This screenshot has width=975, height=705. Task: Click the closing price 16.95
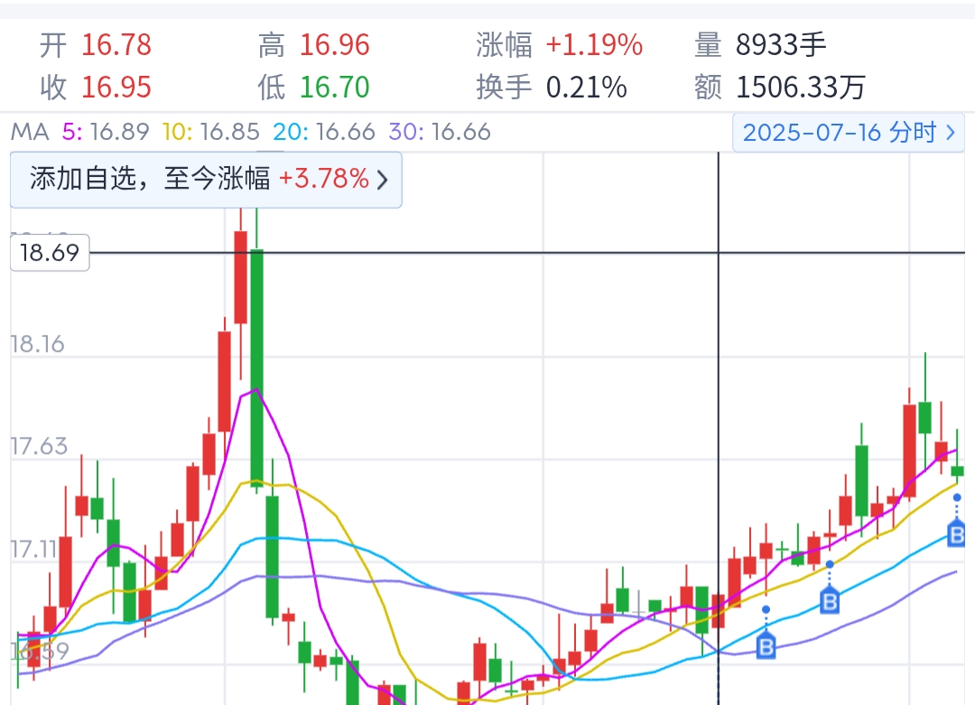coord(116,87)
